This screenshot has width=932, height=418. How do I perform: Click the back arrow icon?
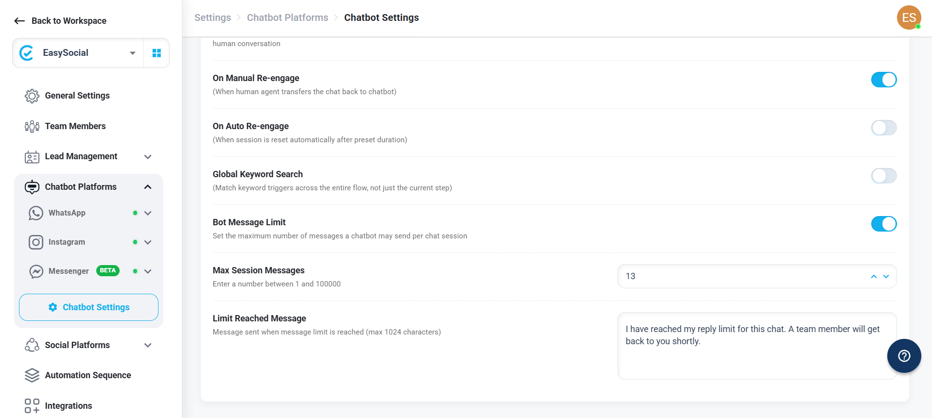point(19,21)
